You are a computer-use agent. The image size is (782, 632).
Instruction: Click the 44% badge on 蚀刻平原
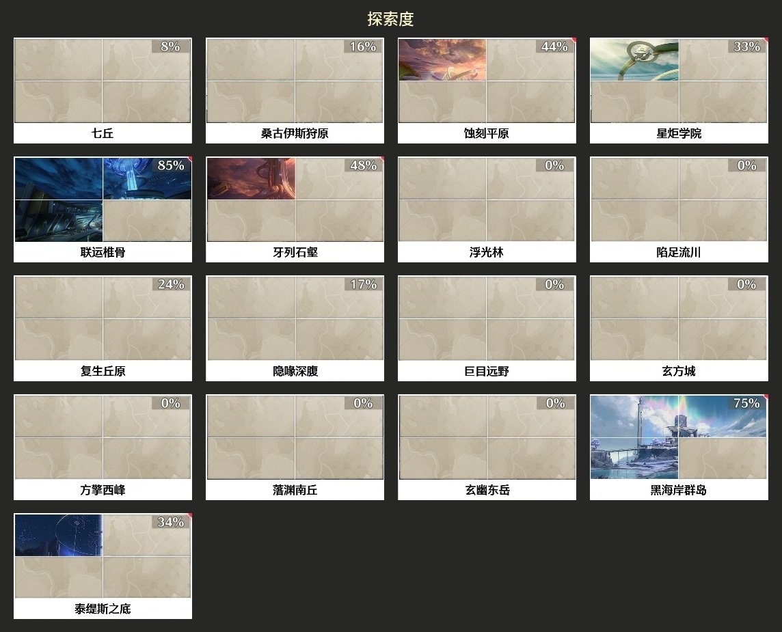point(554,46)
